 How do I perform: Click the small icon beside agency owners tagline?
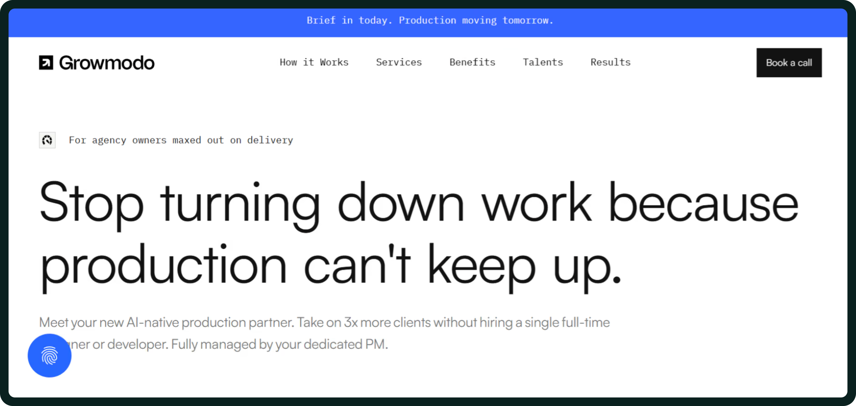(x=47, y=140)
